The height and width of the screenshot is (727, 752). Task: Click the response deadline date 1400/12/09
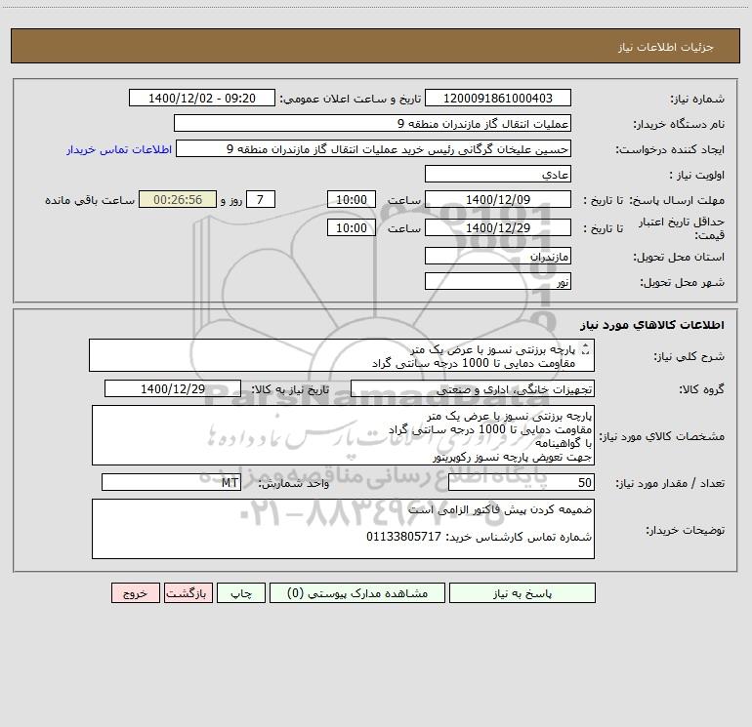[x=498, y=199]
